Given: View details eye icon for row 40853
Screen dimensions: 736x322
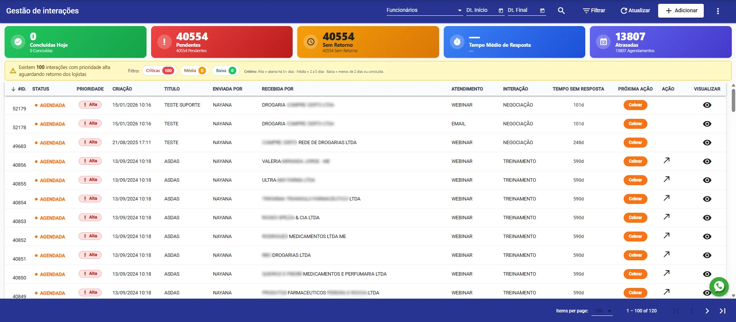Looking at the screenshot, I should coord(707,218).
